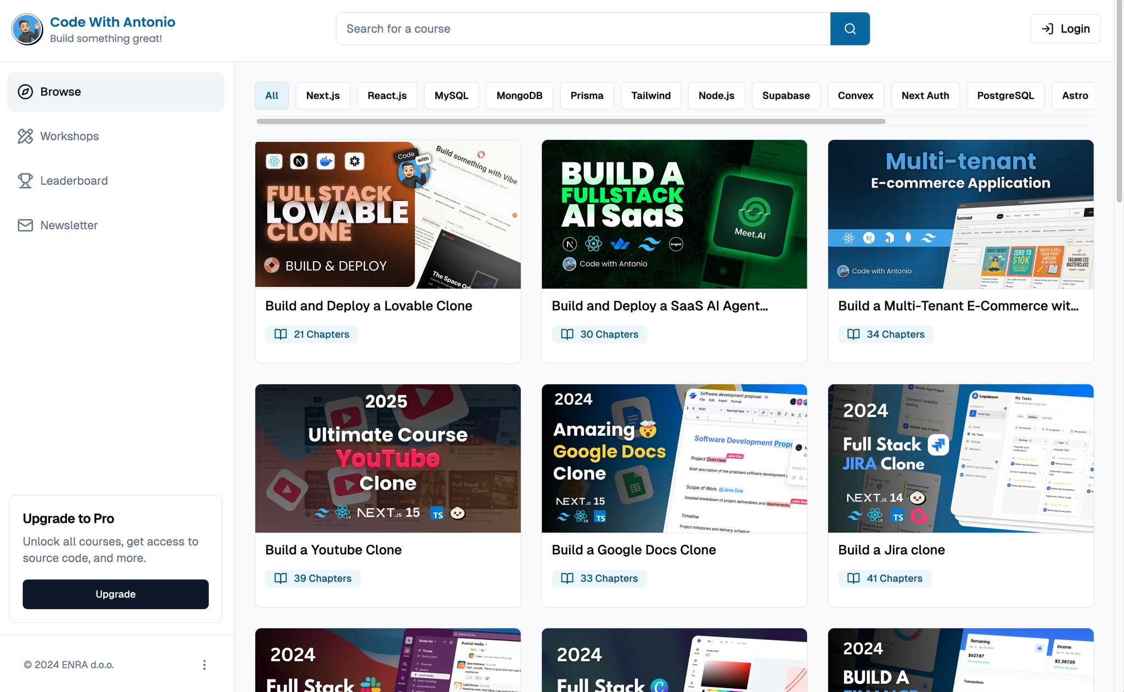The height and width of the screenshot is (692, 1124).
Task: Click the Code With Antonio title link
Action: [x=113, y=22]
